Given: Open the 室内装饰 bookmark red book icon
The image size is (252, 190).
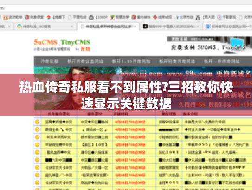Looking at the screenshot, I should click(134, 17).
